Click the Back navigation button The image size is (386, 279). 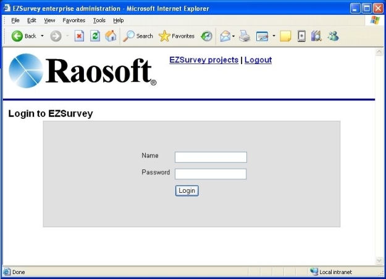tap(23, 36)
